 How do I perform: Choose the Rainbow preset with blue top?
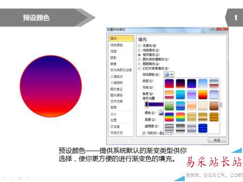click(169, 117)
